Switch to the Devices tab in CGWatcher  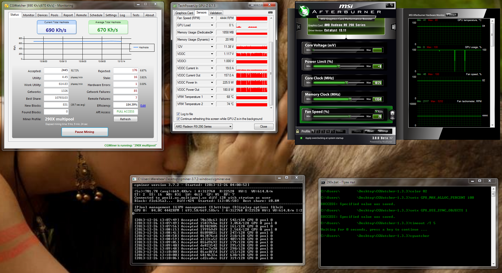click(x=43, y=15)
